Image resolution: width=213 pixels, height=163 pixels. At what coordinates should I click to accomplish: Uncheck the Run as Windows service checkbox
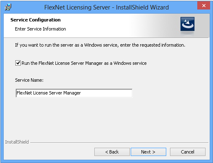pyautogui.click(x=18, y=63)
